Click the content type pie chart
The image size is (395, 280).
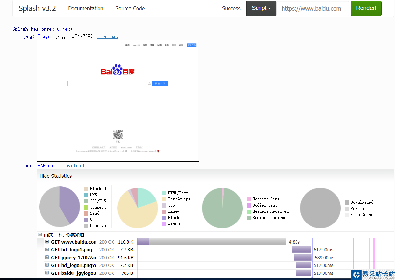coord(138,208)
